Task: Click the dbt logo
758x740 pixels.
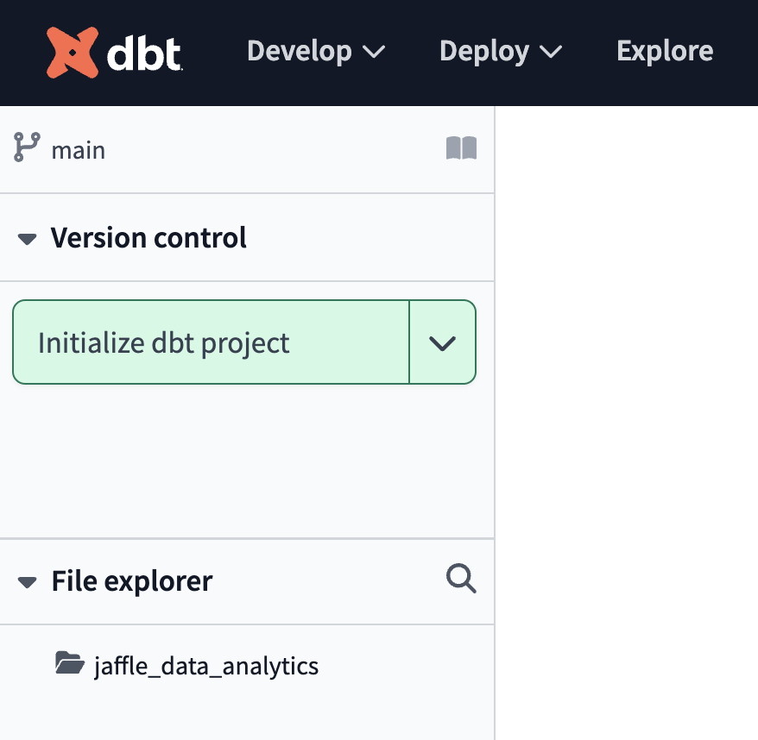Action: [73, 52]
